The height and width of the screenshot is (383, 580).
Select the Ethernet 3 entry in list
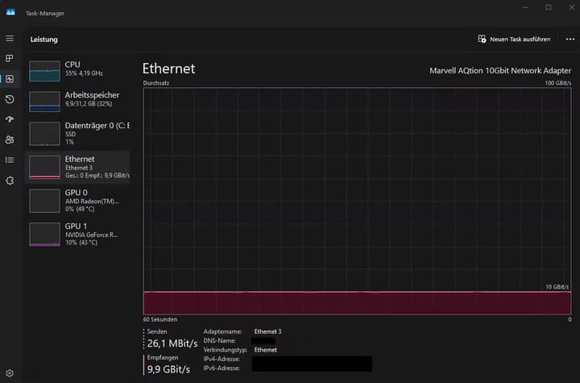78,167
